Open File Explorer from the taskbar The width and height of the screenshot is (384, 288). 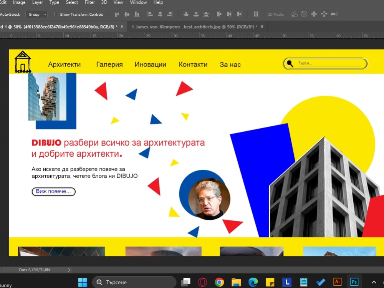pos(236,282)
